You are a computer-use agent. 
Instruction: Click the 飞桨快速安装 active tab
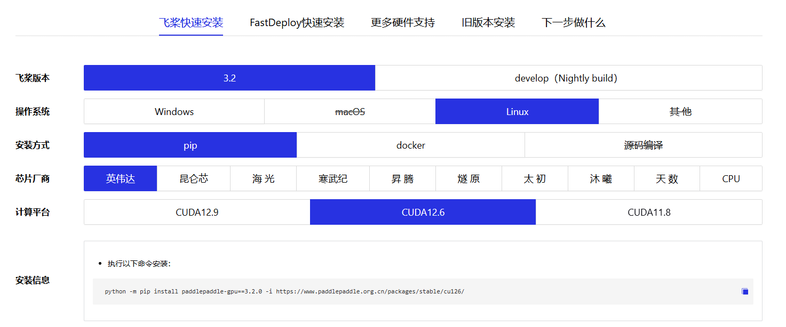[191, 23]
